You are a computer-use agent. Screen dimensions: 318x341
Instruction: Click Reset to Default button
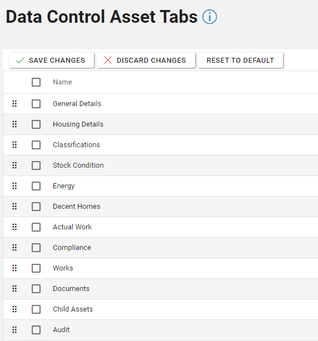point(241,60)
